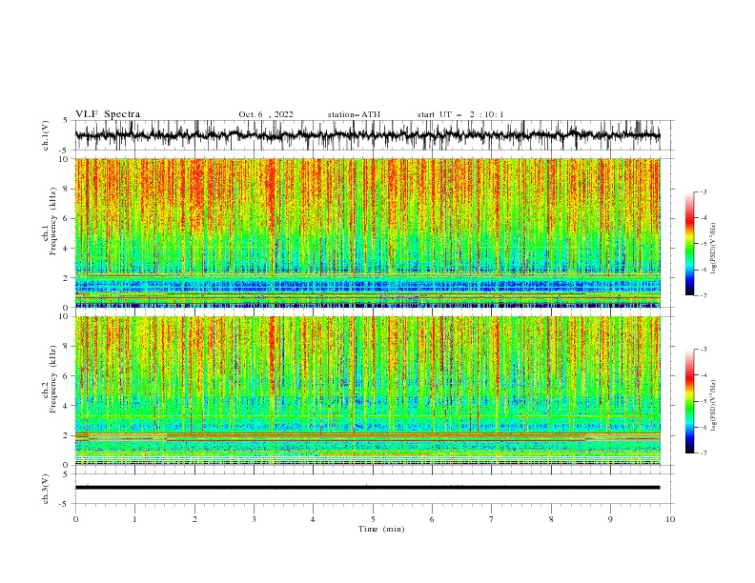The width and height of the screenshot is (755, 583).
Task: Click time axis tick label "7"
Action: coord(492,519)
